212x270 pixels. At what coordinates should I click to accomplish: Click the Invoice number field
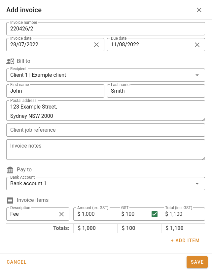[106, 29]
